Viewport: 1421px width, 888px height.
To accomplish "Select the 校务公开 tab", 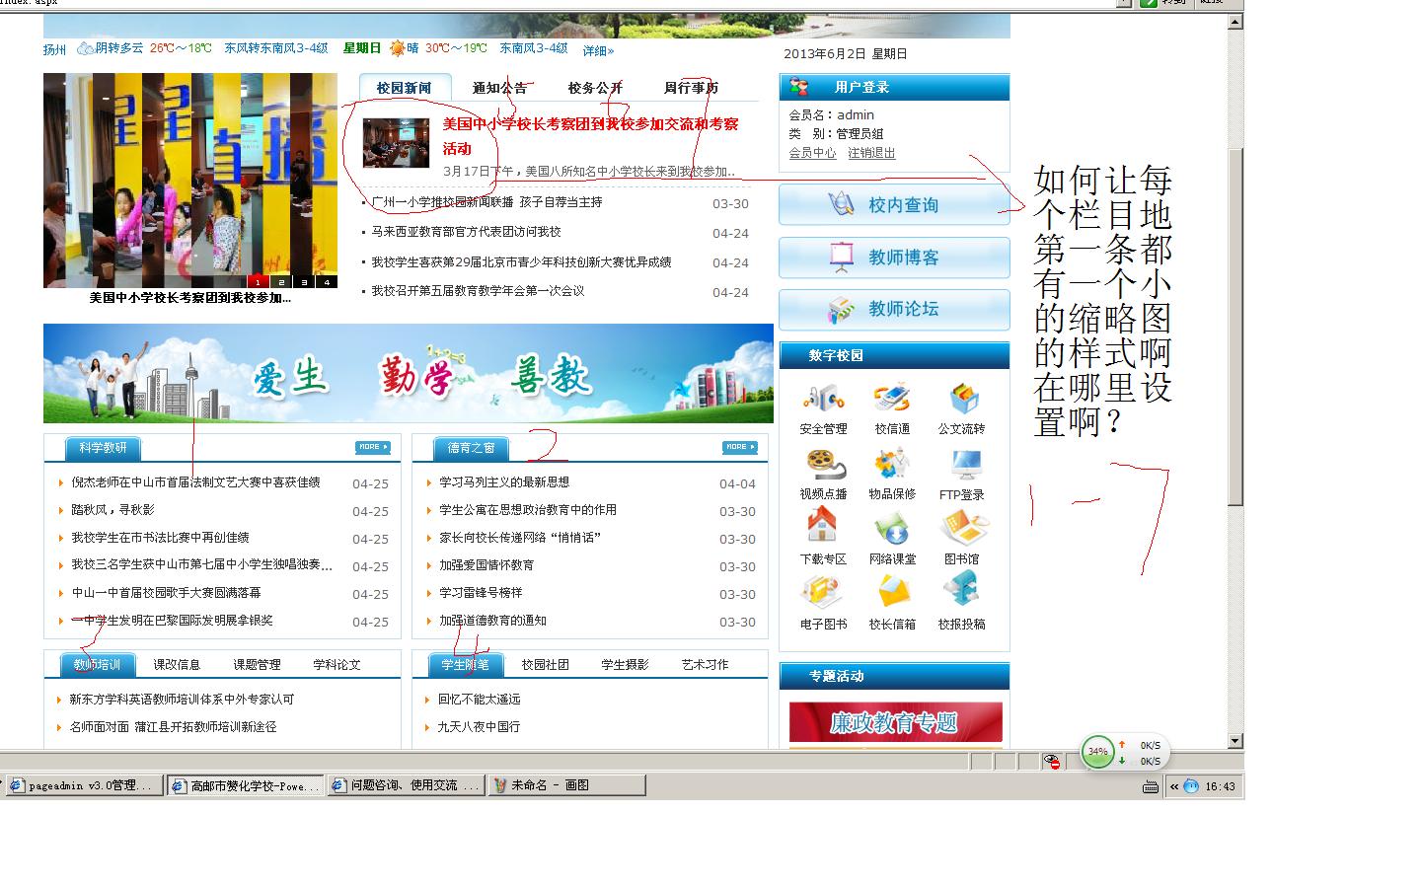I will pyautogui.click(x=595, y=88).
